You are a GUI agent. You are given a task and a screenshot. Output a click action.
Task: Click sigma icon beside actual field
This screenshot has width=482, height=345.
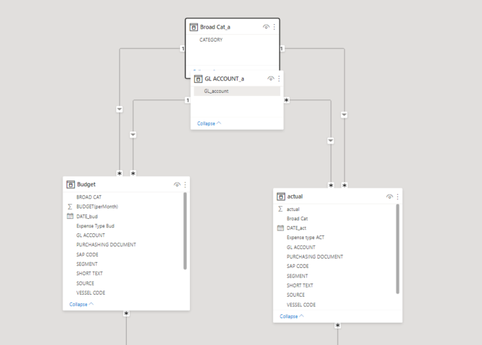pos(280,209)
